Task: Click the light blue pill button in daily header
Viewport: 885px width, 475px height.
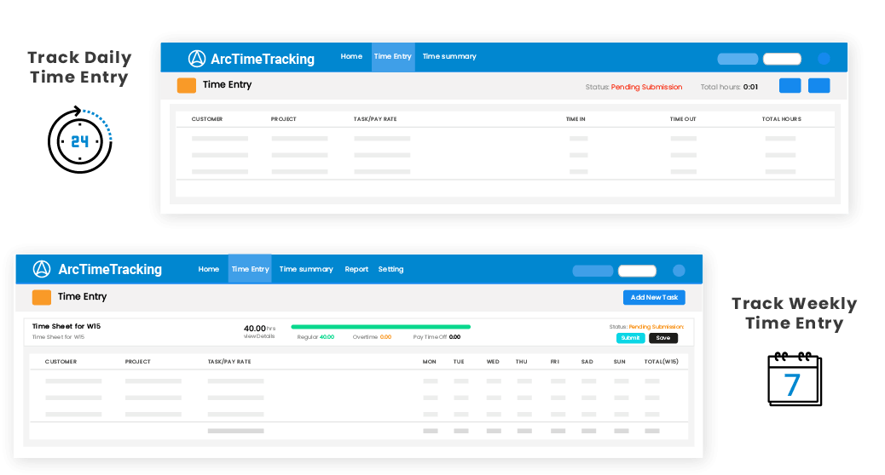Action: (x=737, y=59)
